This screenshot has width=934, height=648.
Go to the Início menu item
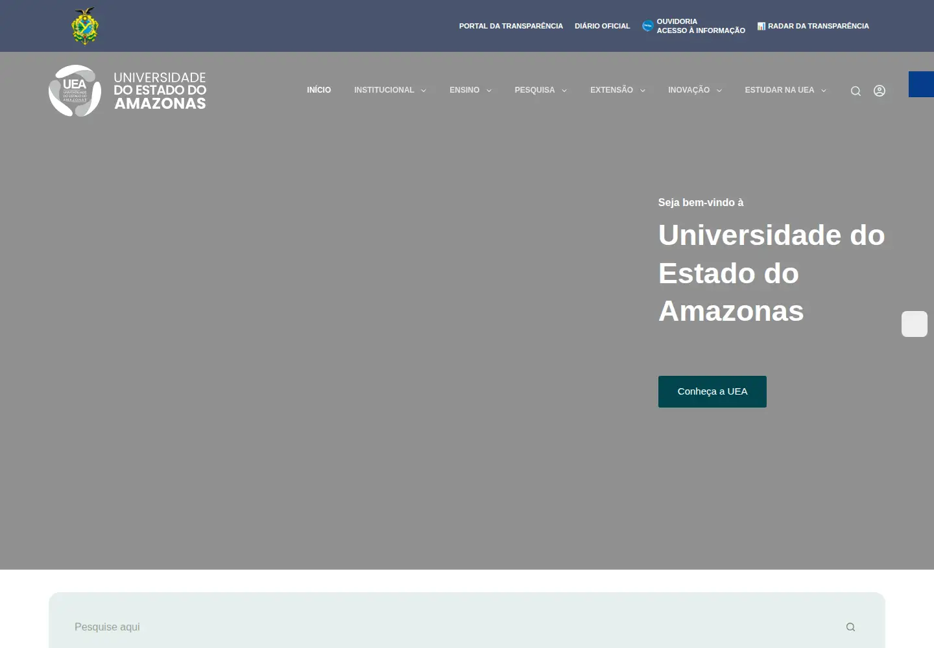(319, 90)
